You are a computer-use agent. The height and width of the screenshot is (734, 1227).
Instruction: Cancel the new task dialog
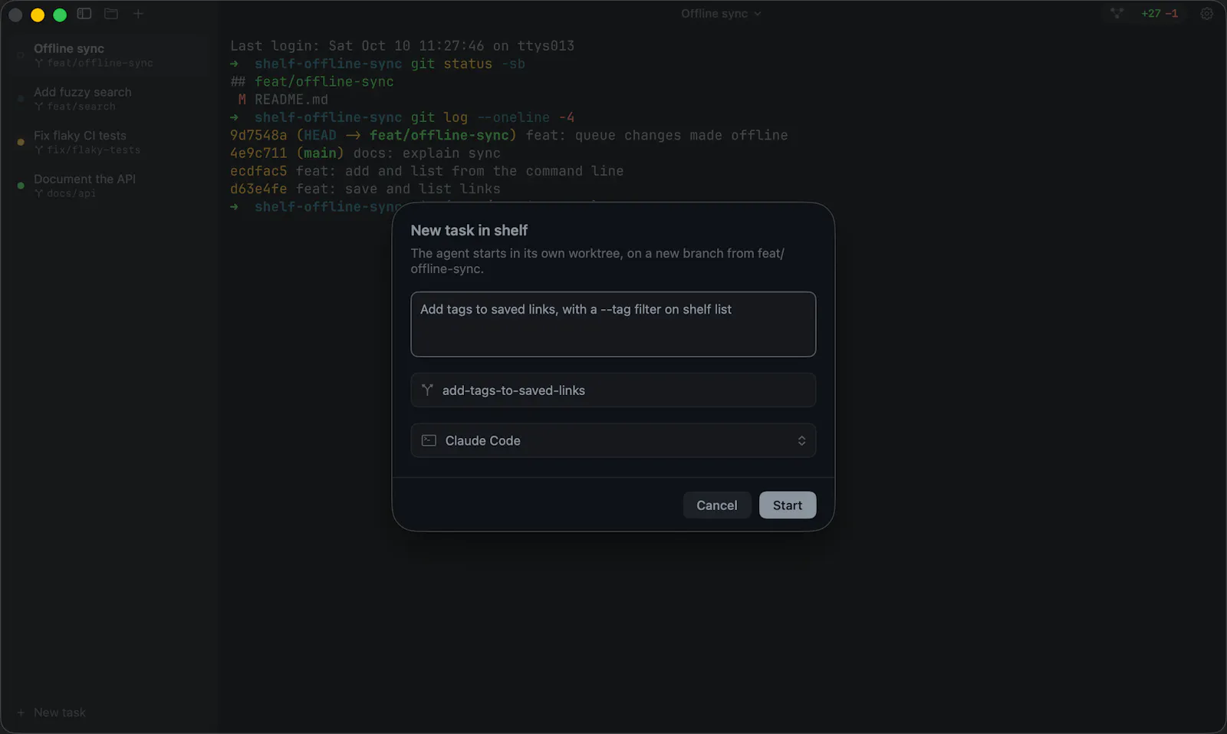pos(717,505)
